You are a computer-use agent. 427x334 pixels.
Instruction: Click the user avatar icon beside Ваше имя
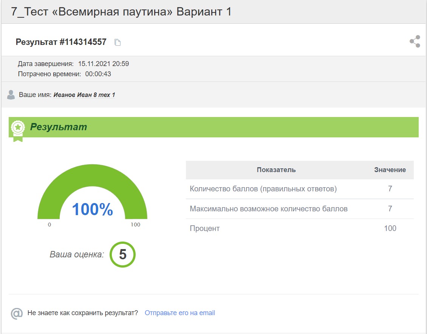click(x=11, y=95)
